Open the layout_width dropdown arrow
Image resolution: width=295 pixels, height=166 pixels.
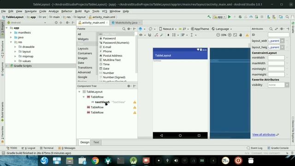(x=282, y=41)
